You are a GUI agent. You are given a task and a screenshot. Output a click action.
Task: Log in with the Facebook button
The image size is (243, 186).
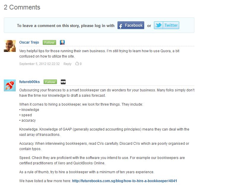131,25
